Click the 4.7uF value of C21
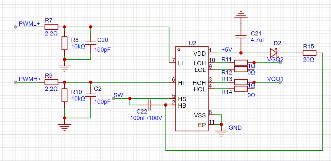 [258, 40]
